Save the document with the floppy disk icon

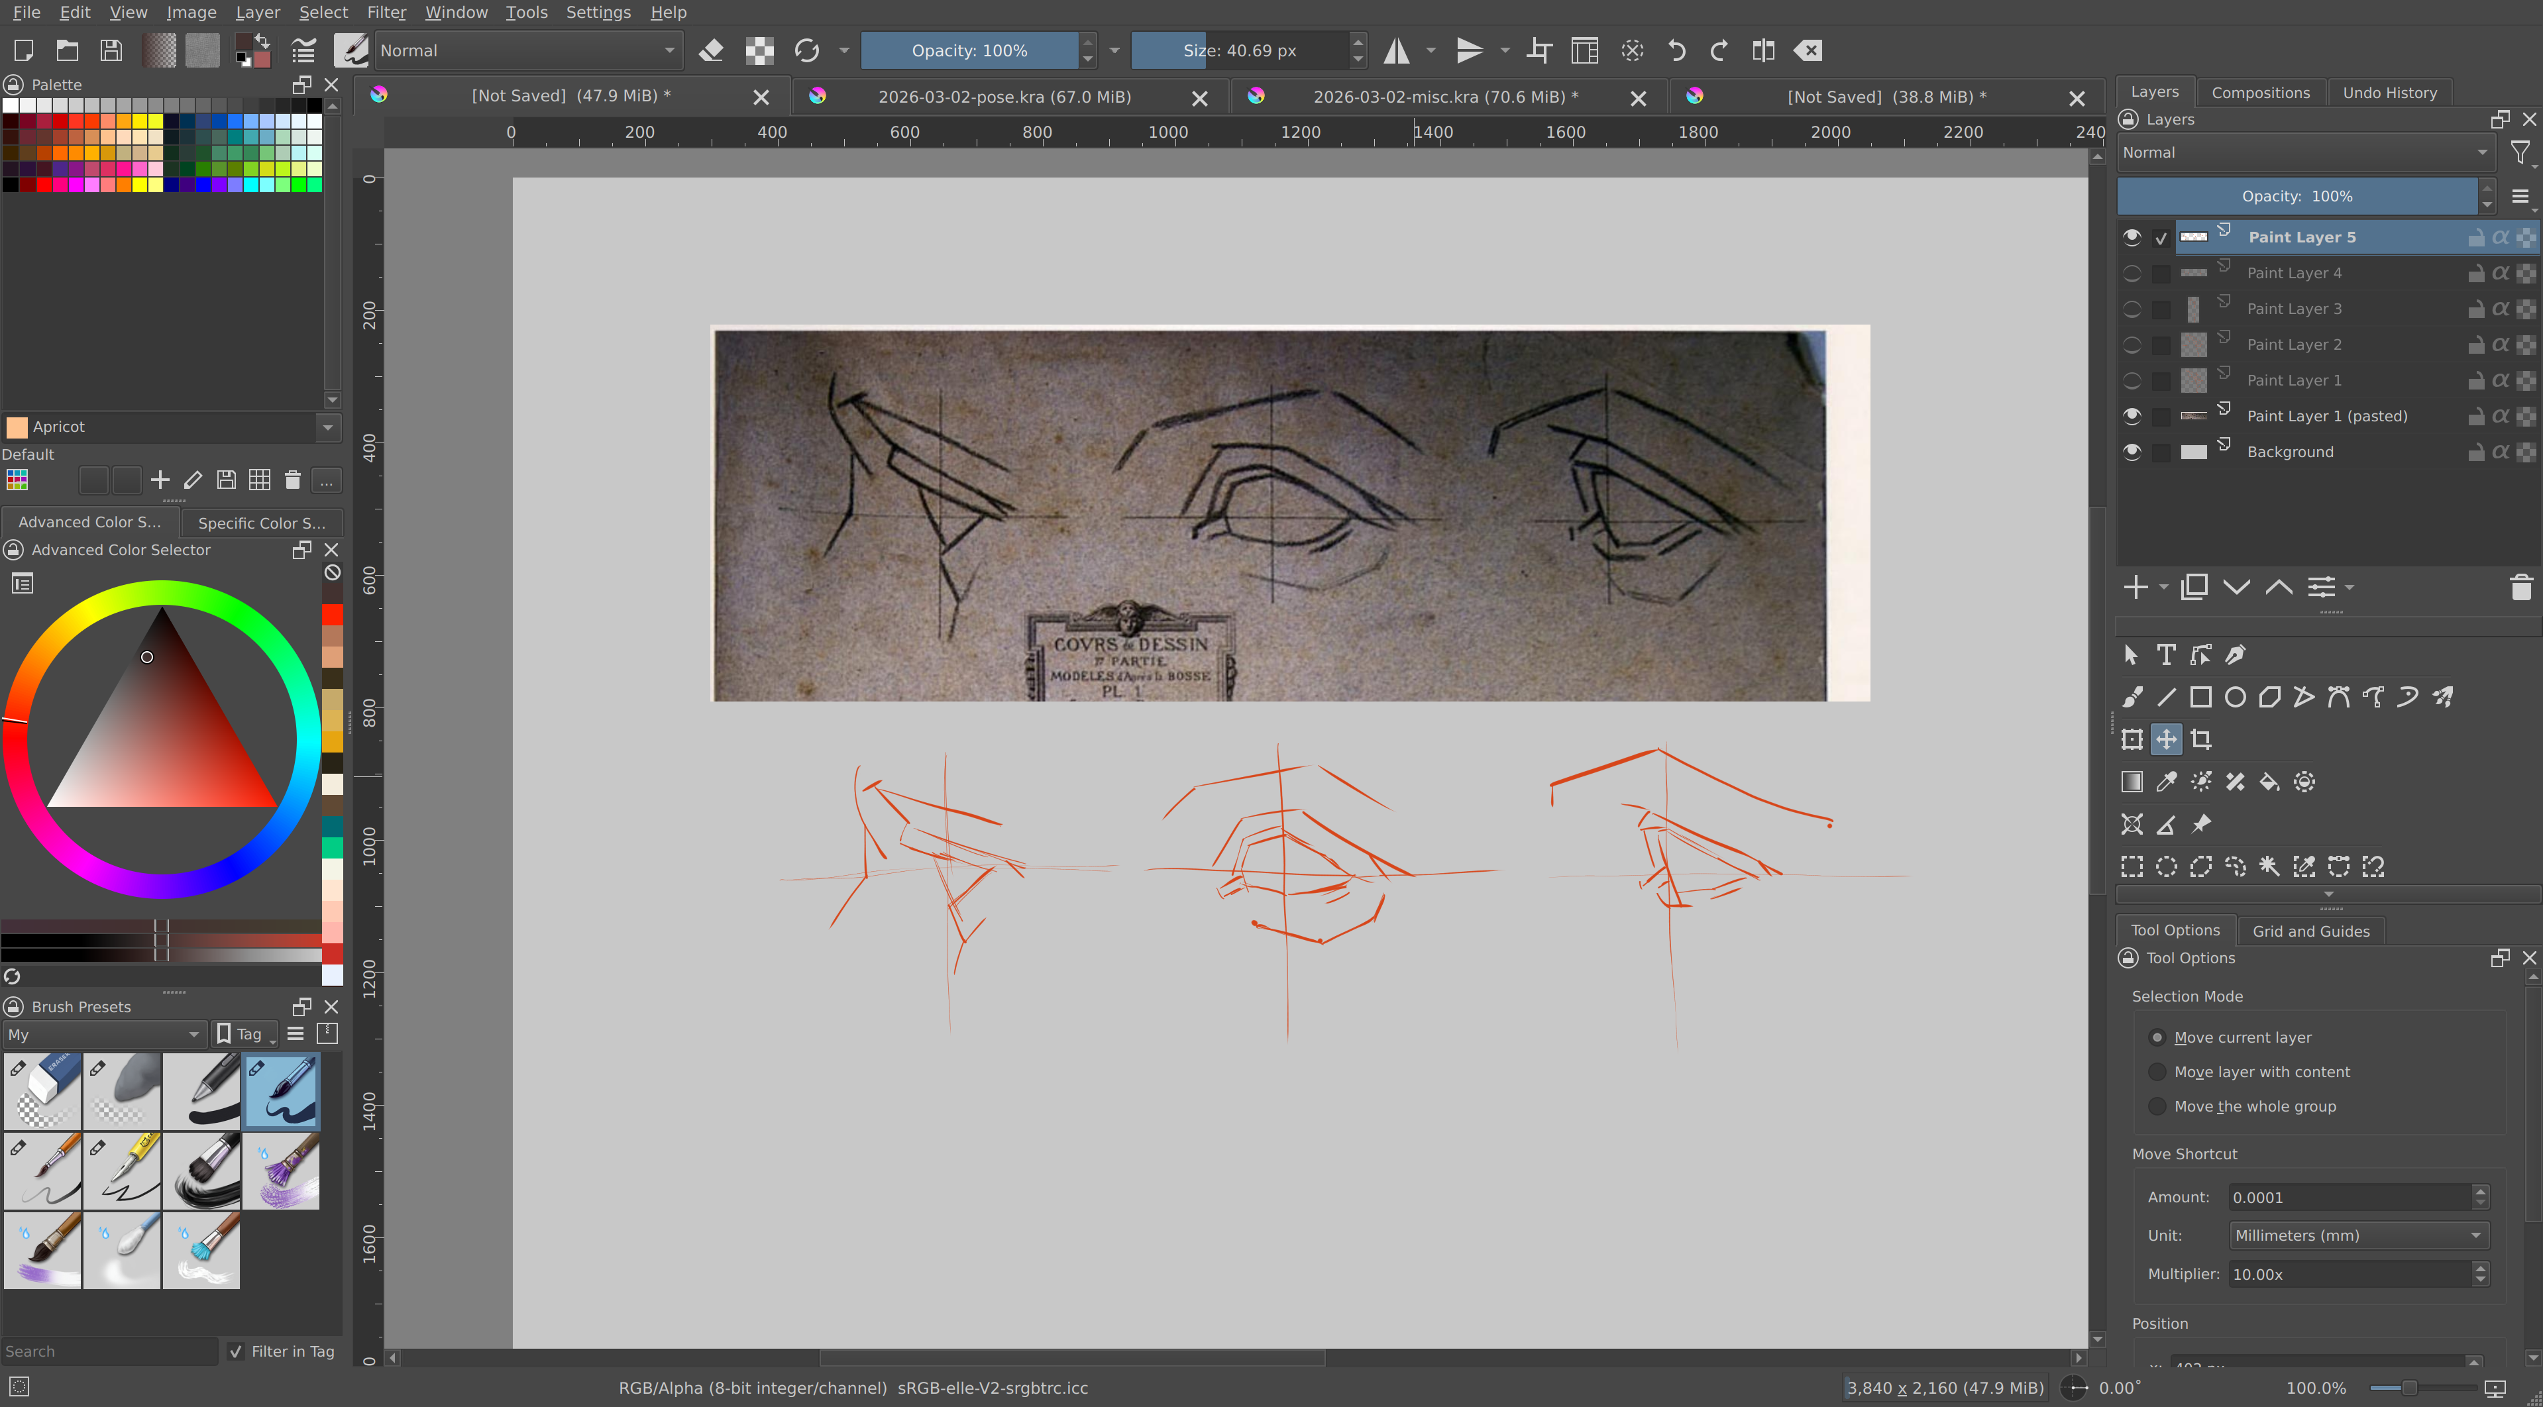[111, 50]
